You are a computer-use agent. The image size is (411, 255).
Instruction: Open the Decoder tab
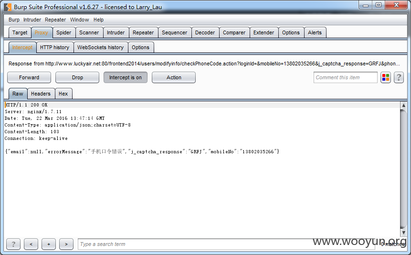point(205,32)
